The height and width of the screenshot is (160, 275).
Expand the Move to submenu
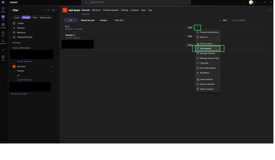208,37
